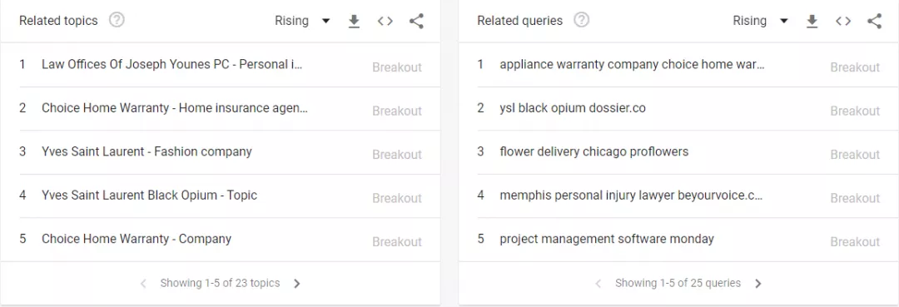Open Rising dropdown in Related queries

click(760, 21)
